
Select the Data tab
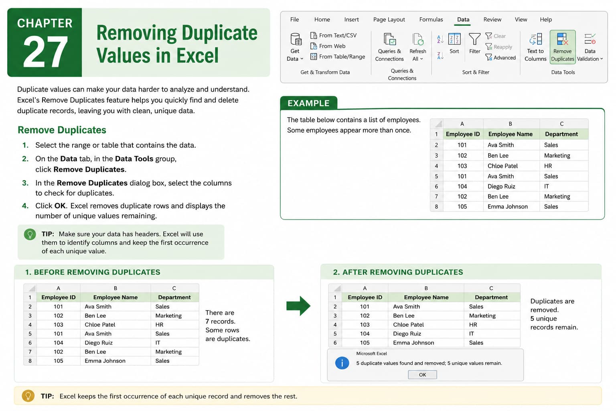pyautogui.click(x=463, y=19)
